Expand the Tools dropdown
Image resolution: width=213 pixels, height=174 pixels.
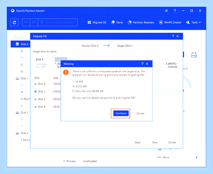pos(193,23)
